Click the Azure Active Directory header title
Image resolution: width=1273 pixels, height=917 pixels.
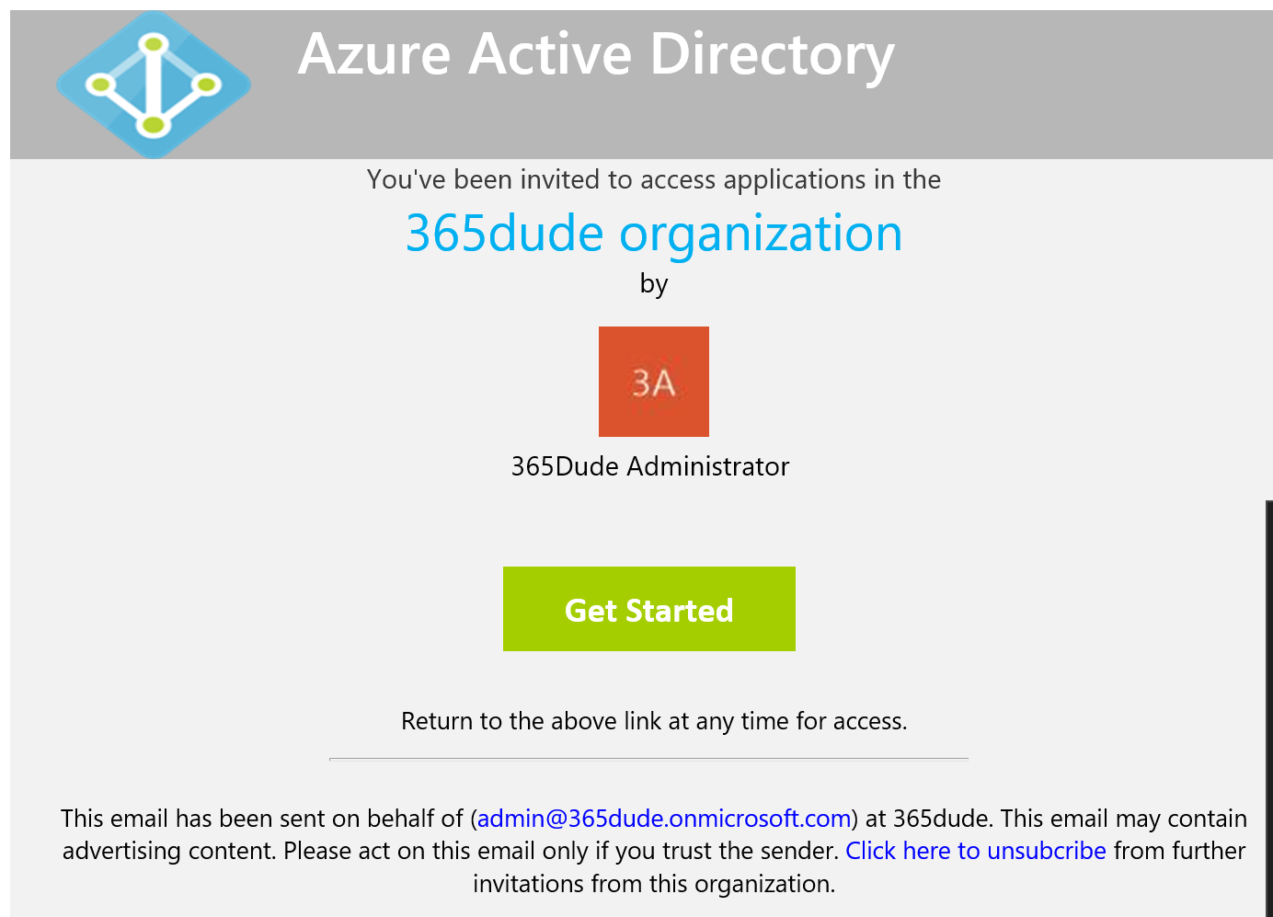click(x=596, y=55)
